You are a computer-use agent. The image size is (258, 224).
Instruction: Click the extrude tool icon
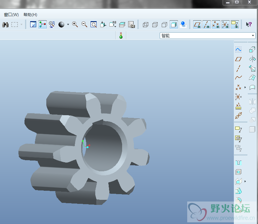click(252, 50)
